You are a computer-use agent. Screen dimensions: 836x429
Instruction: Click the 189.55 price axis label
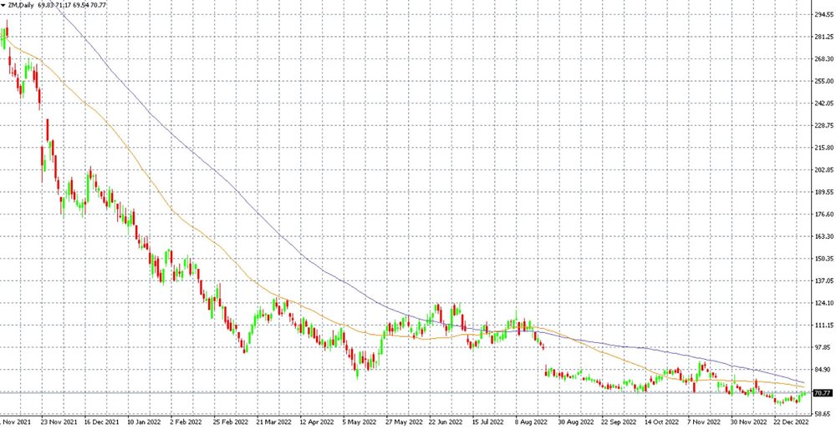tap(823, 192)
